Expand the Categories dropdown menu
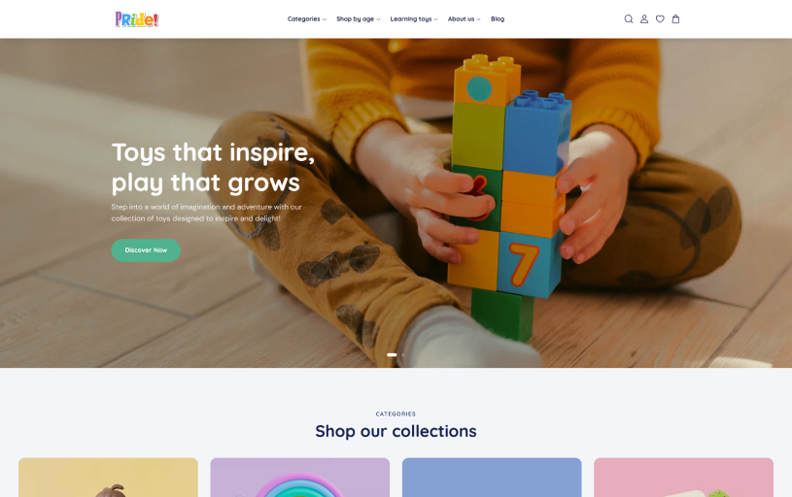Viewport: 792px width, 497px height. (307, 19)
